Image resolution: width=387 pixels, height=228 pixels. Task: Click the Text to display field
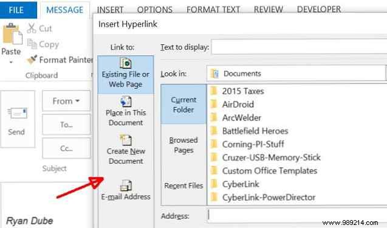299,46
